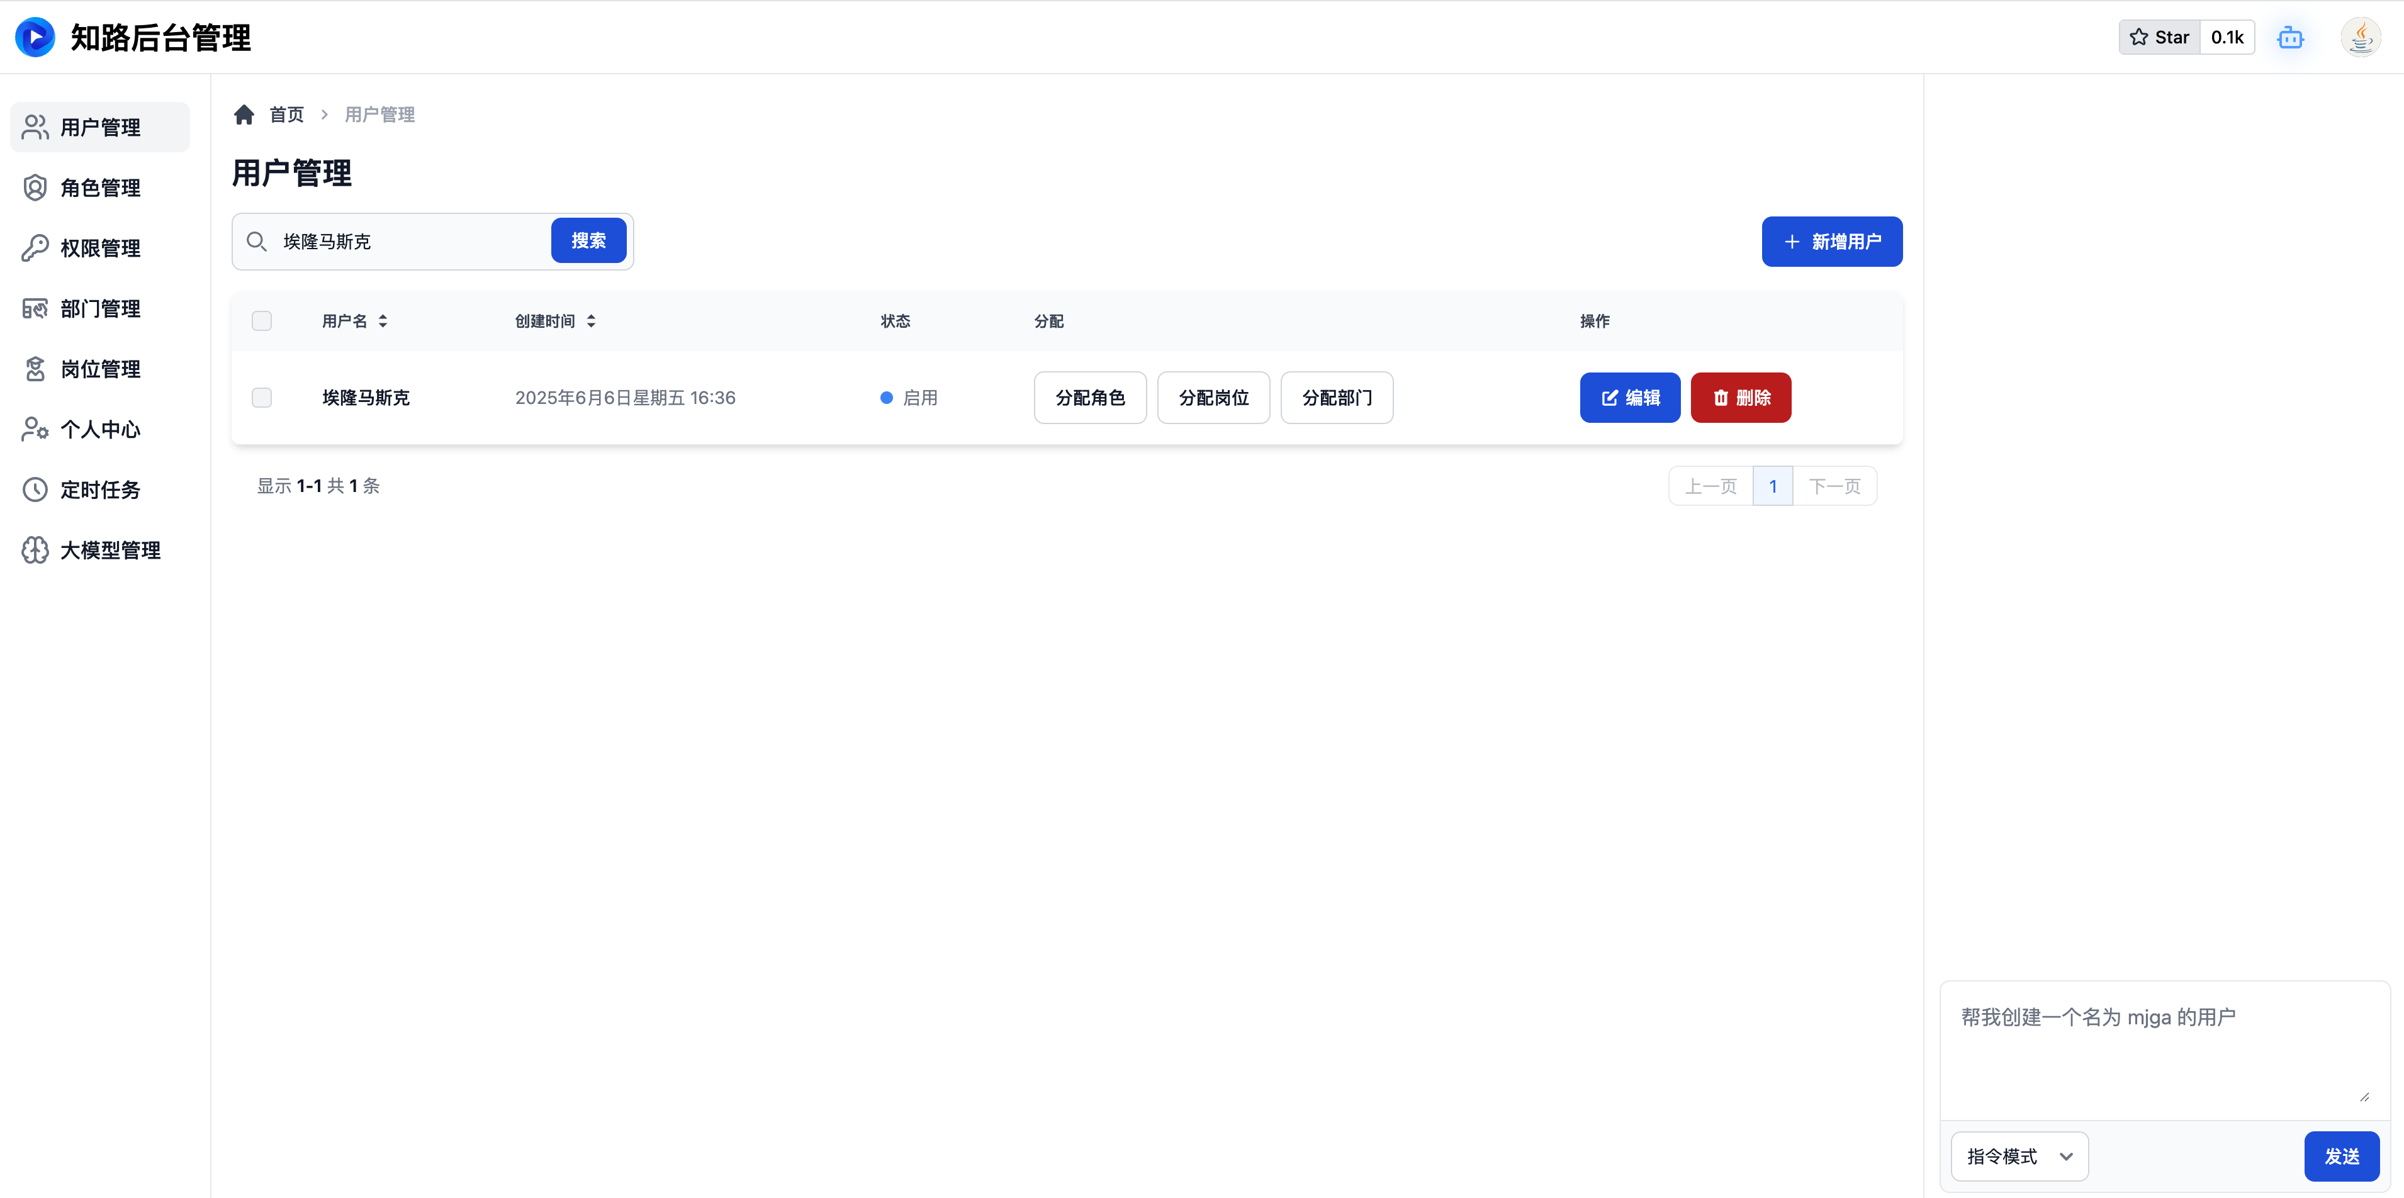
Task: Open 部门管理 section
Action: coord(100,308)
